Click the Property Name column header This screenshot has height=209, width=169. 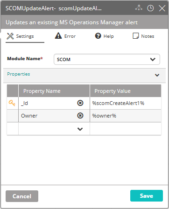click(54, 91)
